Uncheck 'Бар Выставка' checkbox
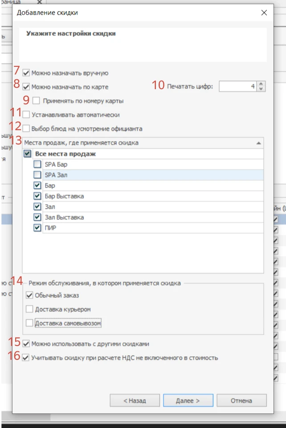The image size is (286, 428). click(x=37, y=196)
